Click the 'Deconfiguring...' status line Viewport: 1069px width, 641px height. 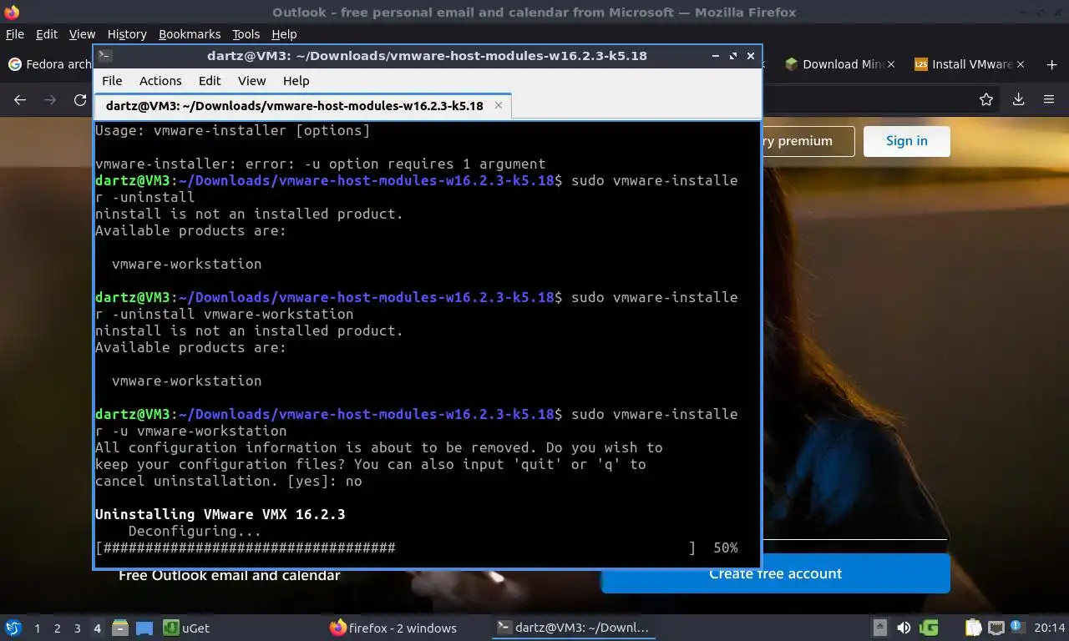(195, 532)
